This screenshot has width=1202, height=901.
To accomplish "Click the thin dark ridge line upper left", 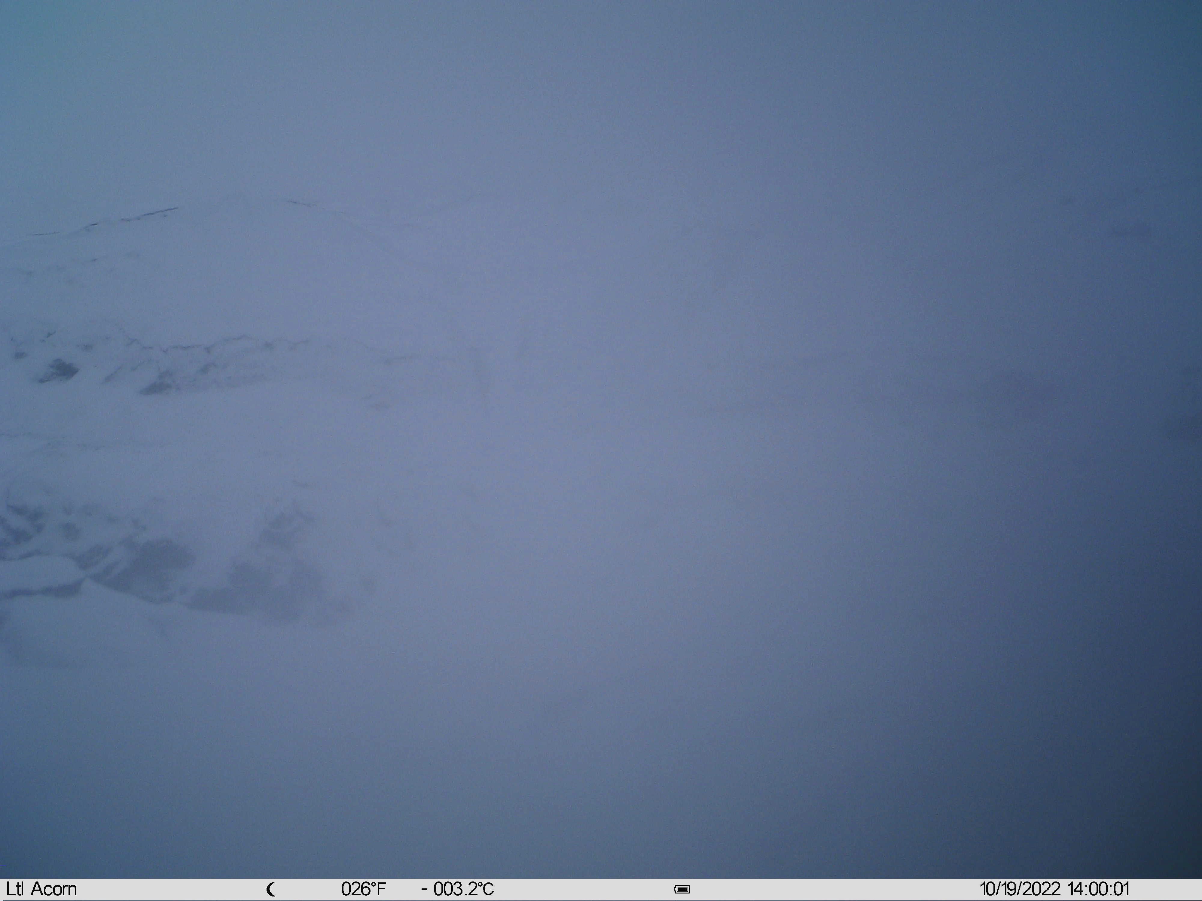I will (106, 221).
